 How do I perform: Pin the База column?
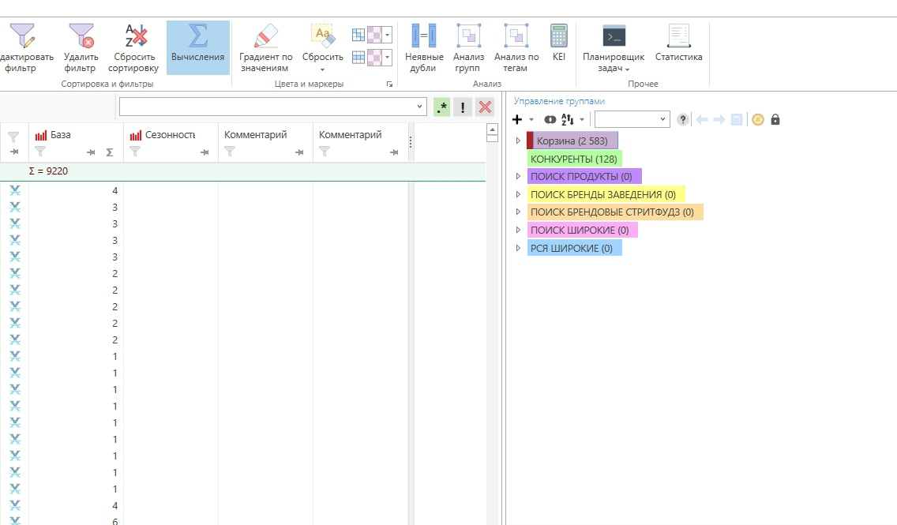[x=90, y=152]
